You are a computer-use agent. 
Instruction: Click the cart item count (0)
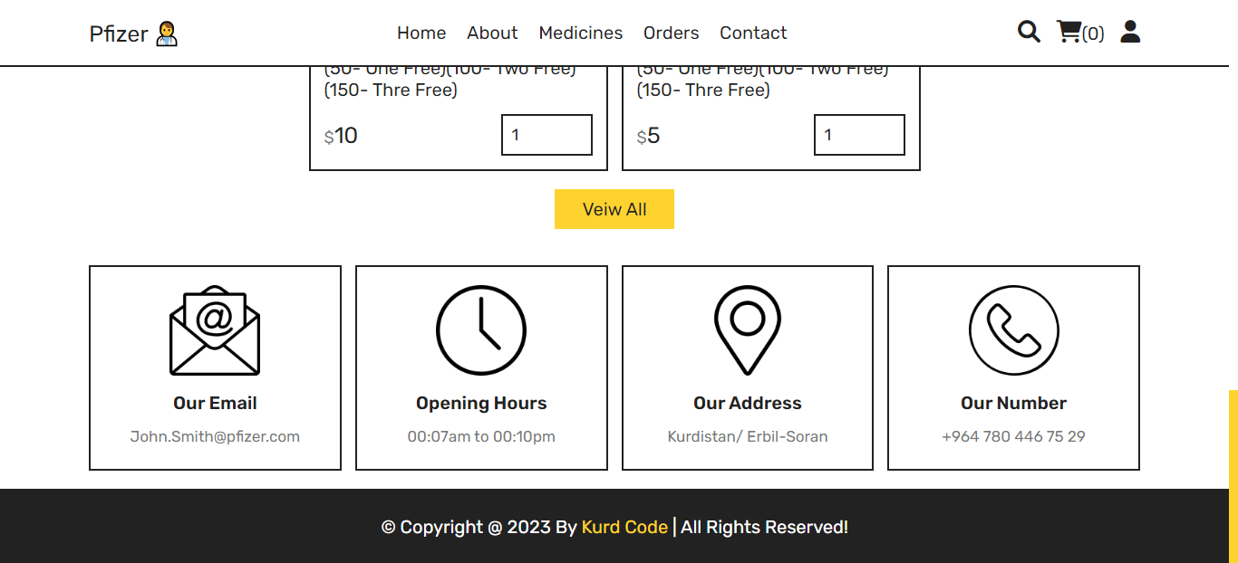(1093, 33)
